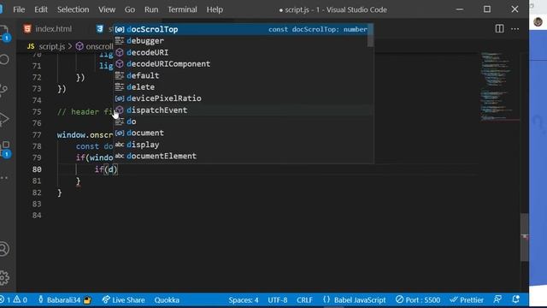Screen dimensions: 547x308
Task: Click the editor minimap
Action: (x=499, y=86)
